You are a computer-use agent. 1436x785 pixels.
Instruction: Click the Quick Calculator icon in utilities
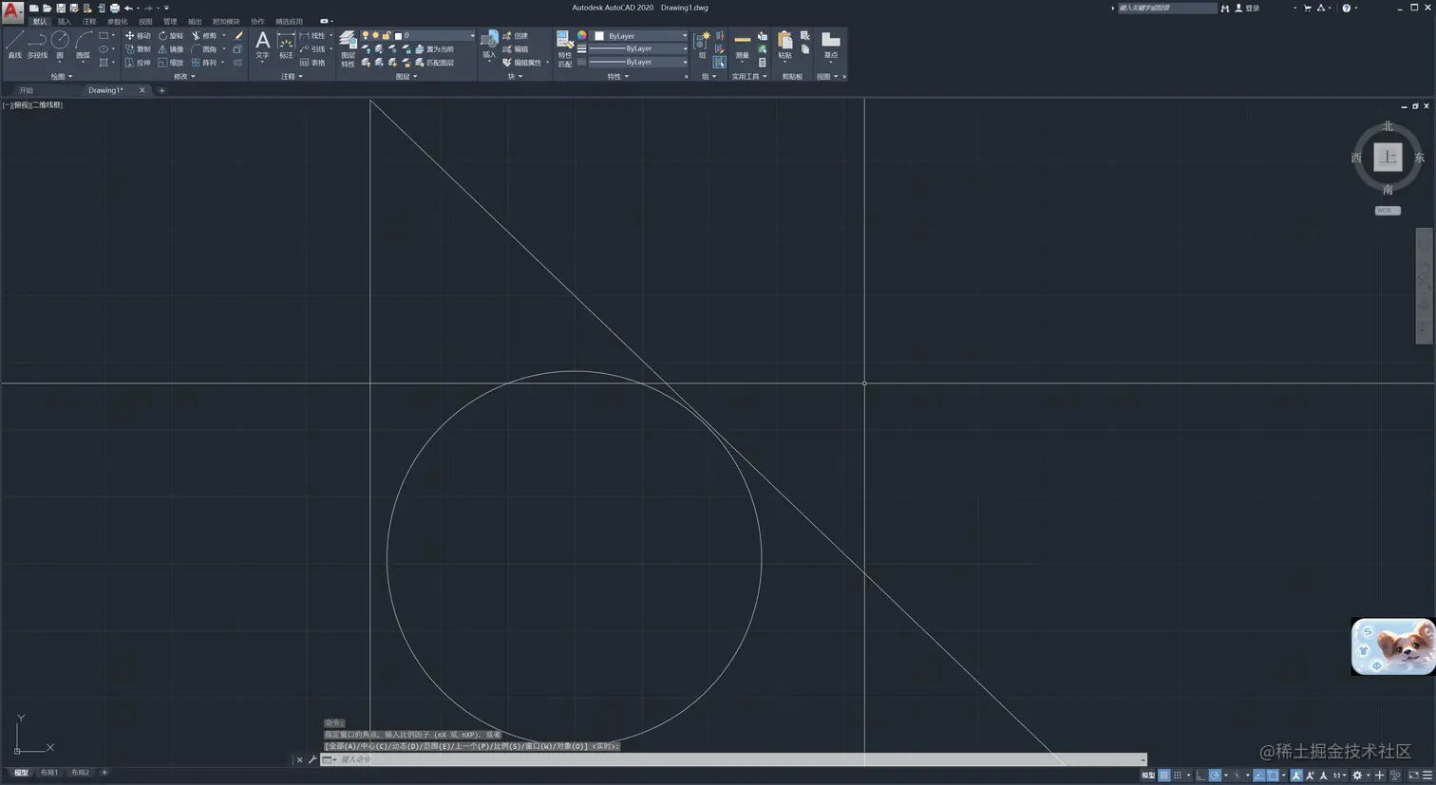click(762, 63)
